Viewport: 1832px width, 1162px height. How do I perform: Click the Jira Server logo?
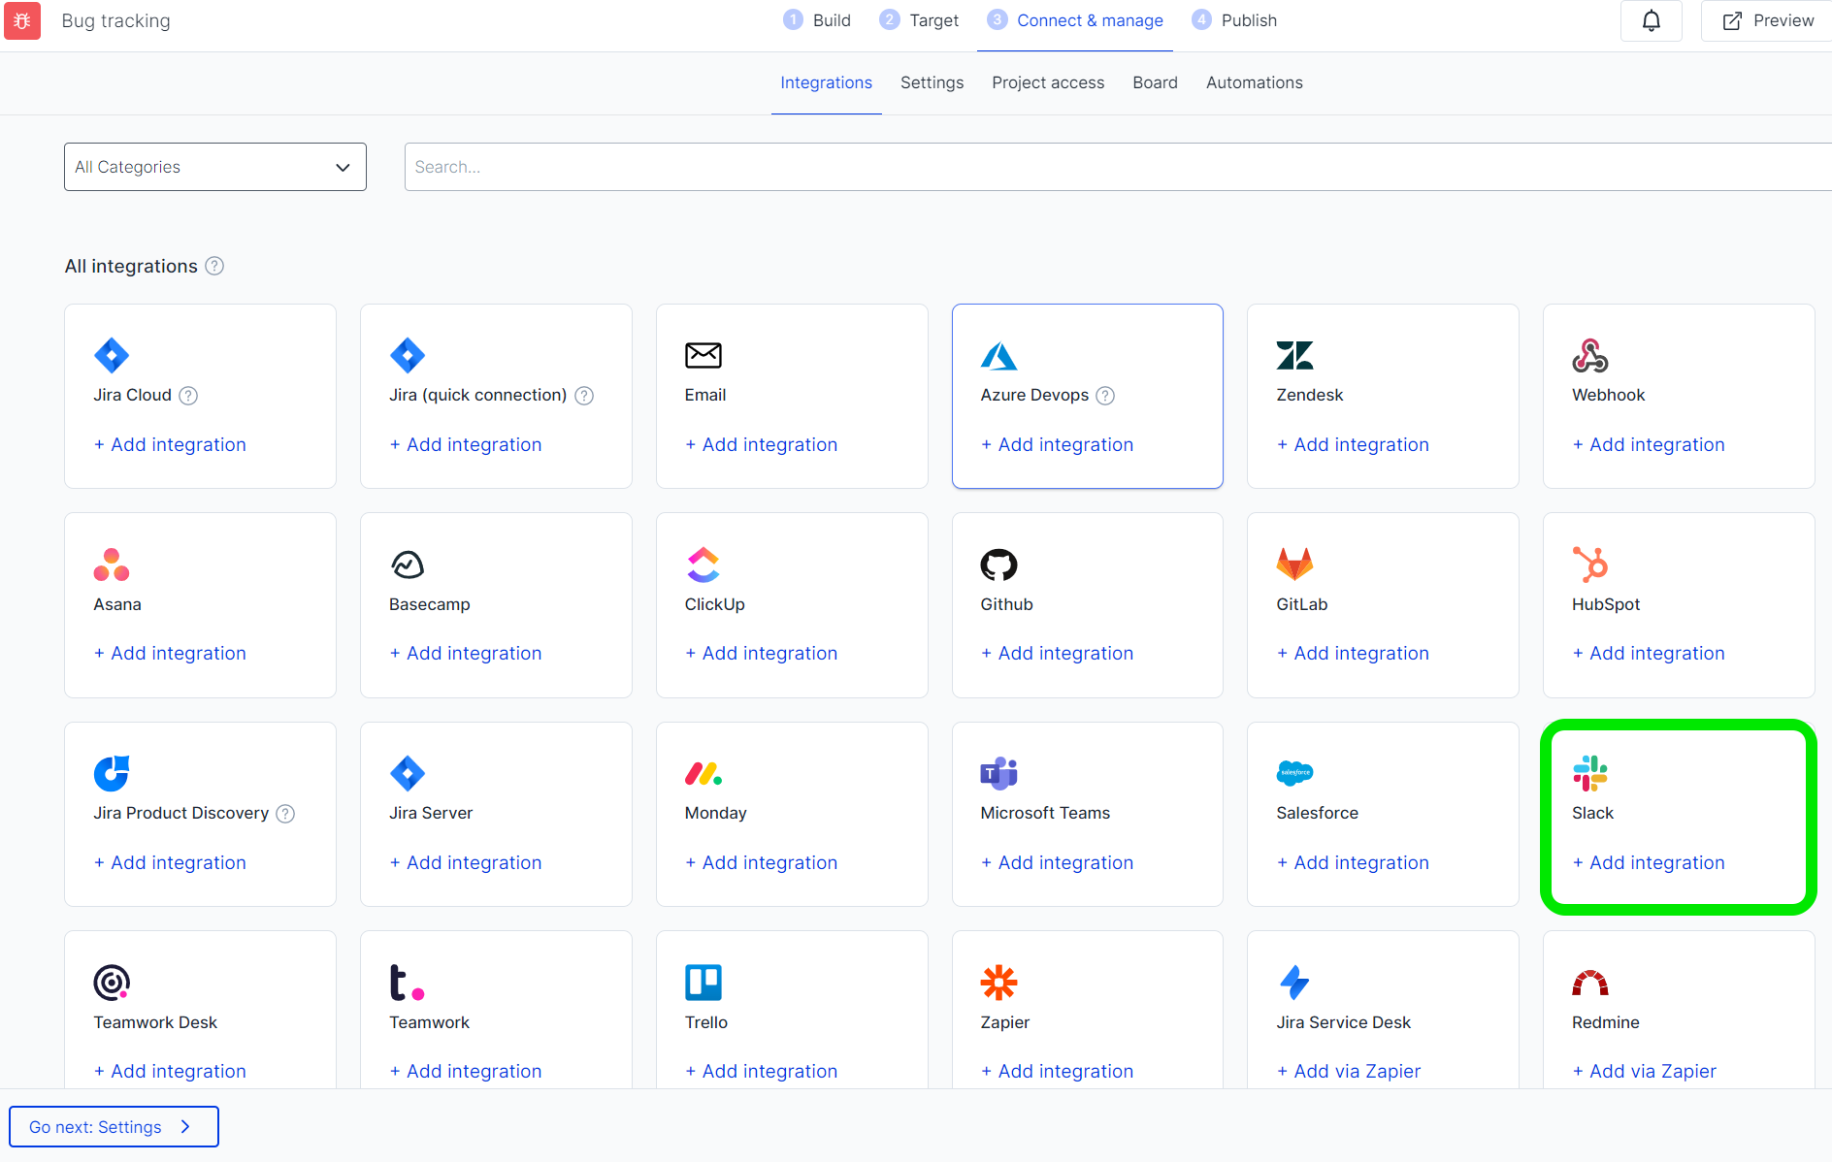click(x=408, y=773)
